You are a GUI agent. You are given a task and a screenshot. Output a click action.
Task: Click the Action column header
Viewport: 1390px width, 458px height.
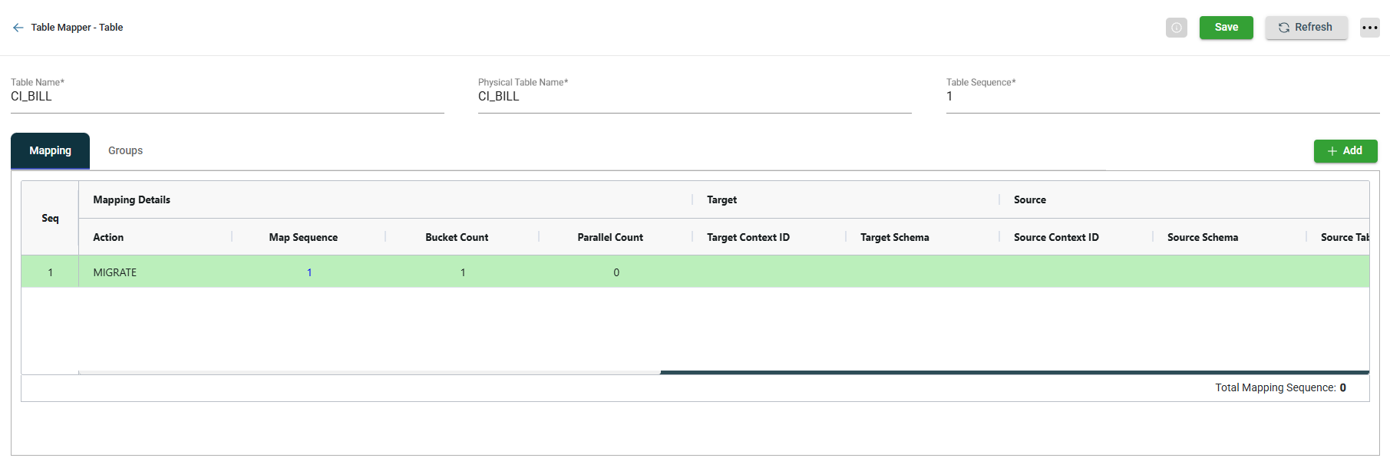(108, 237)
